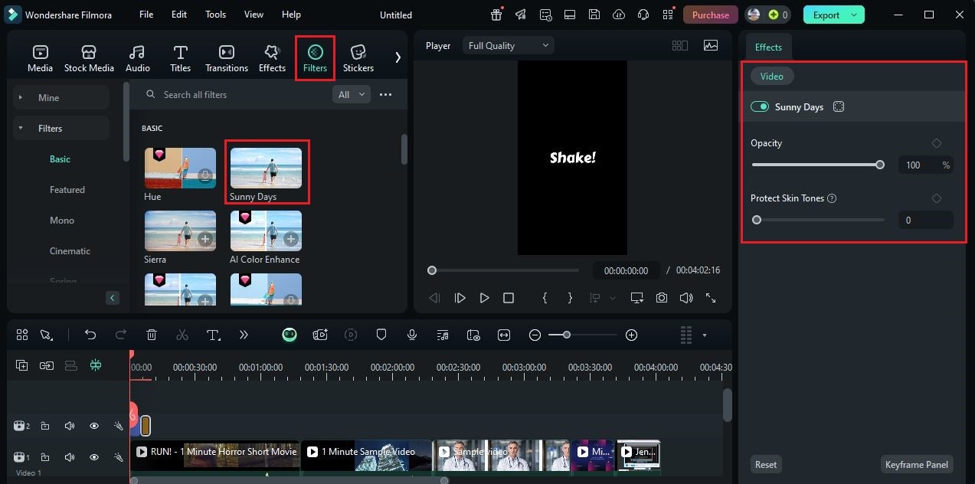Adjust player volume speaker icon
The height and width of the screenshot is (484, 975).
pos(686,298)
